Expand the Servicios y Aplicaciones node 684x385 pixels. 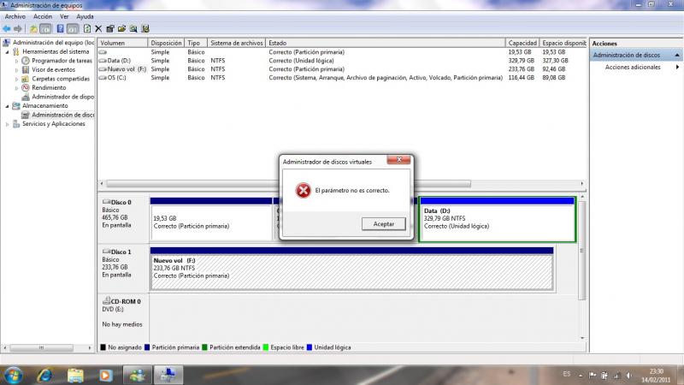click(x=7, y=124)
